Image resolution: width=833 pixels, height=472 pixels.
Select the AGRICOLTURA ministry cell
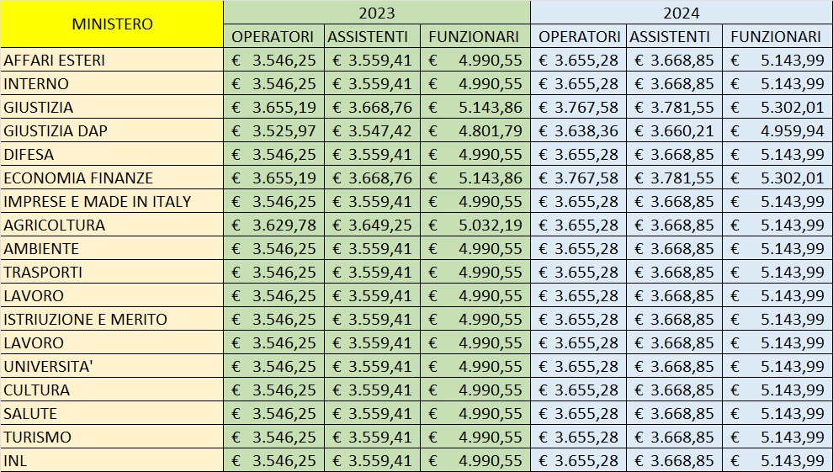(112, 225)
